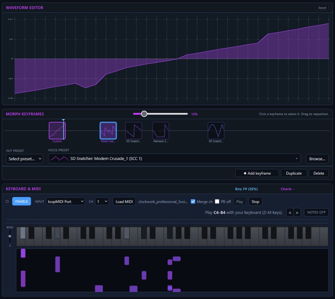This screenshot has width=335, height=299.
Task: Click the pitch bend slider knob
Action: (10, 236)
